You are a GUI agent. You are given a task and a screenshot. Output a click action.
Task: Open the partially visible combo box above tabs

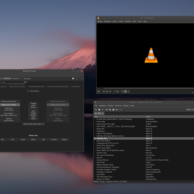(x=3, y=82)
